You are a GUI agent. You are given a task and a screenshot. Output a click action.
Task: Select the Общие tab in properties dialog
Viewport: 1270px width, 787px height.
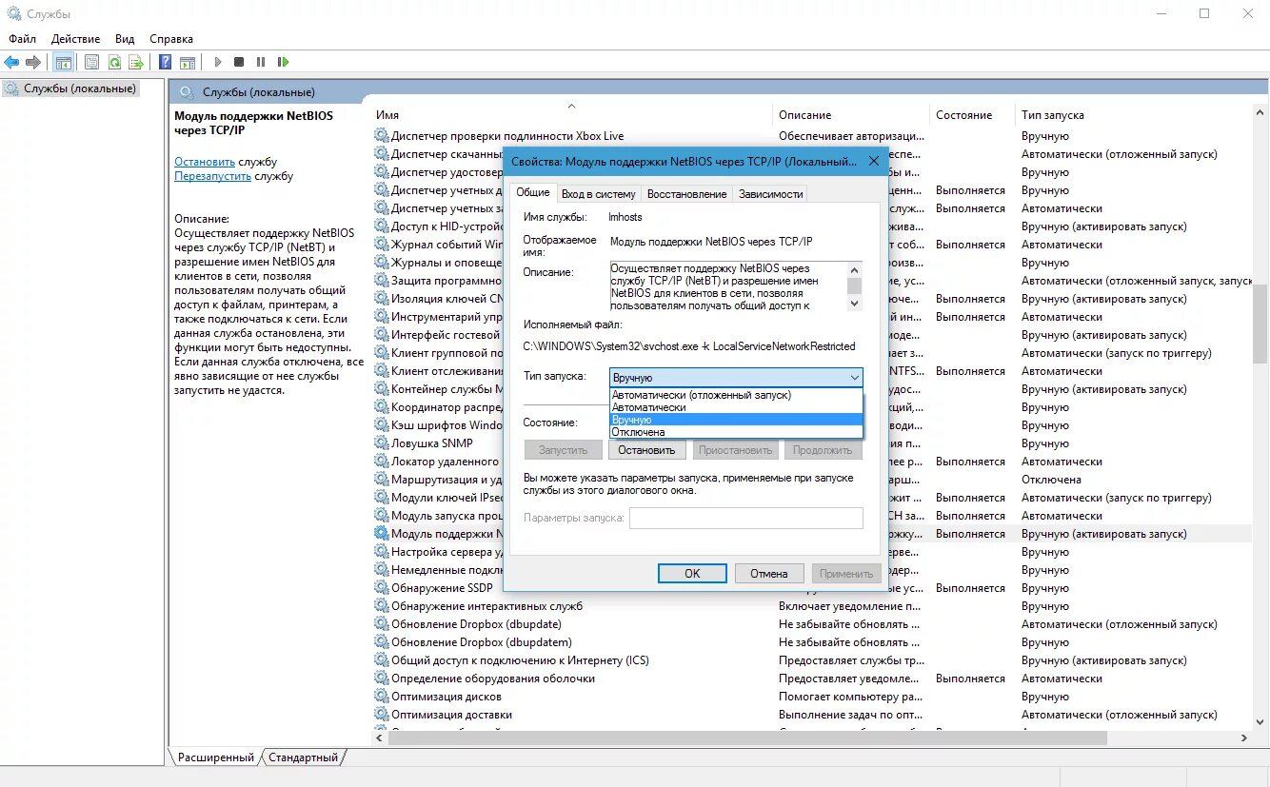533,192
